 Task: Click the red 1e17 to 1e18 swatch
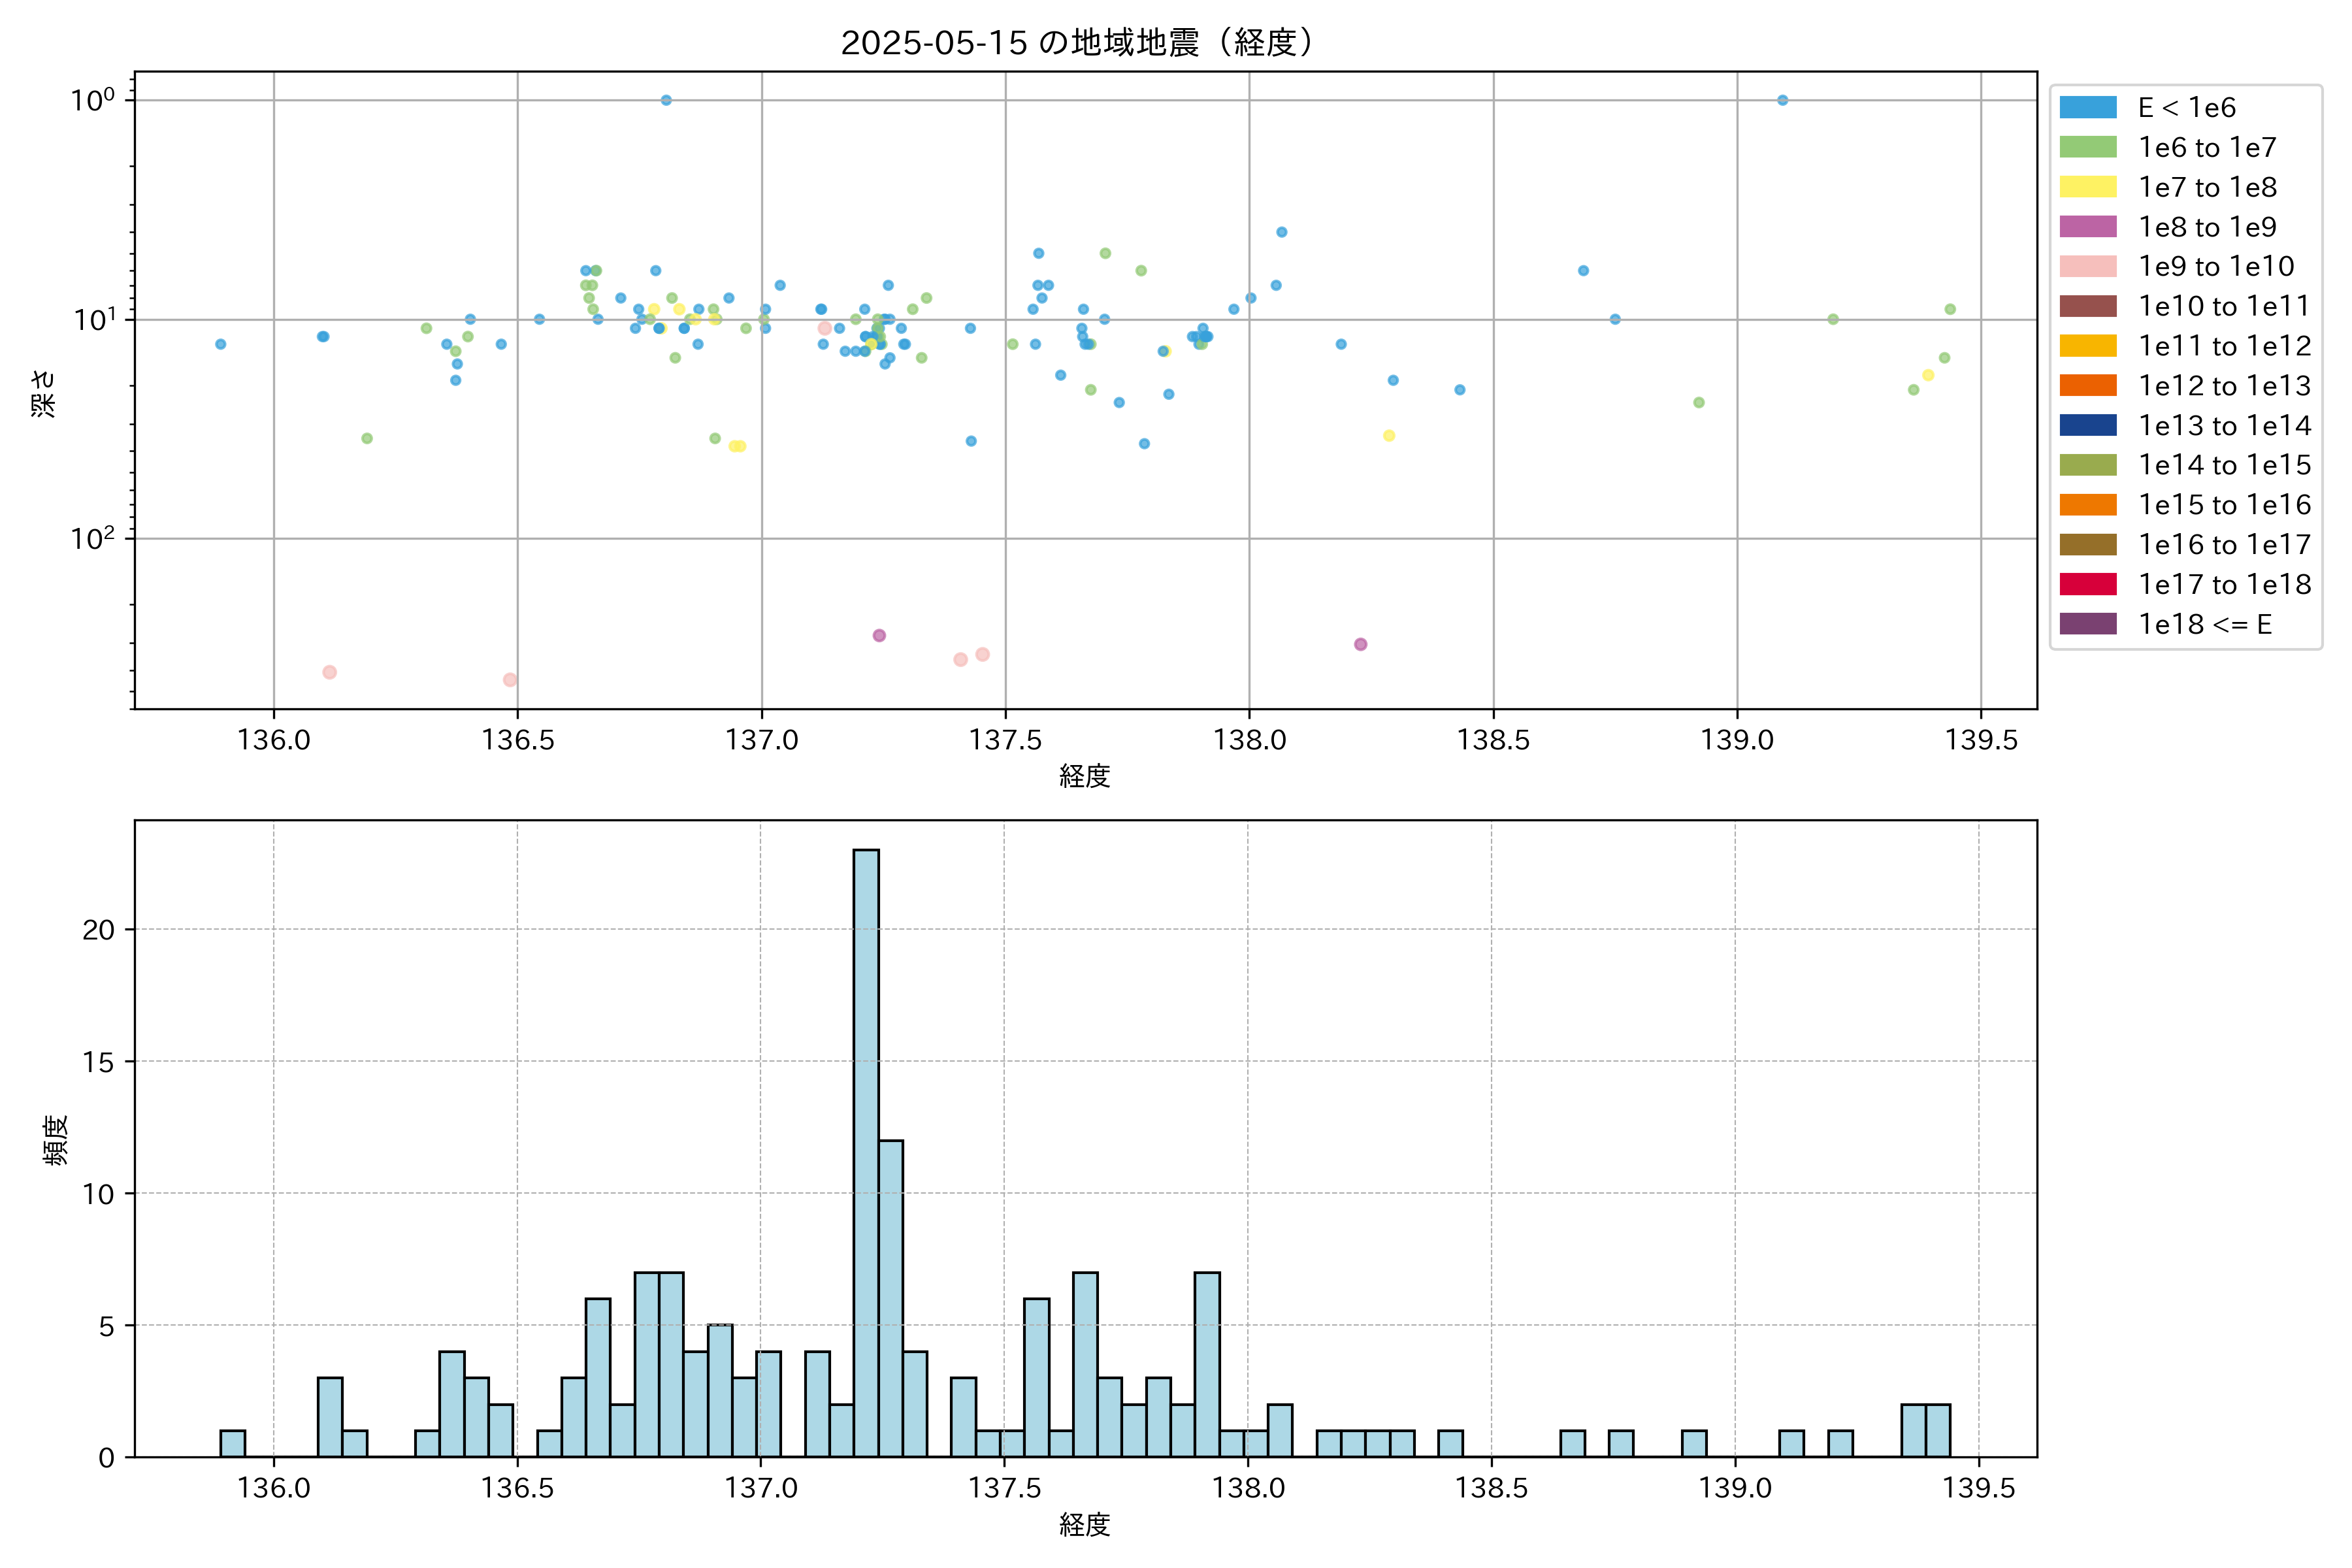(x=2087, y=584)
